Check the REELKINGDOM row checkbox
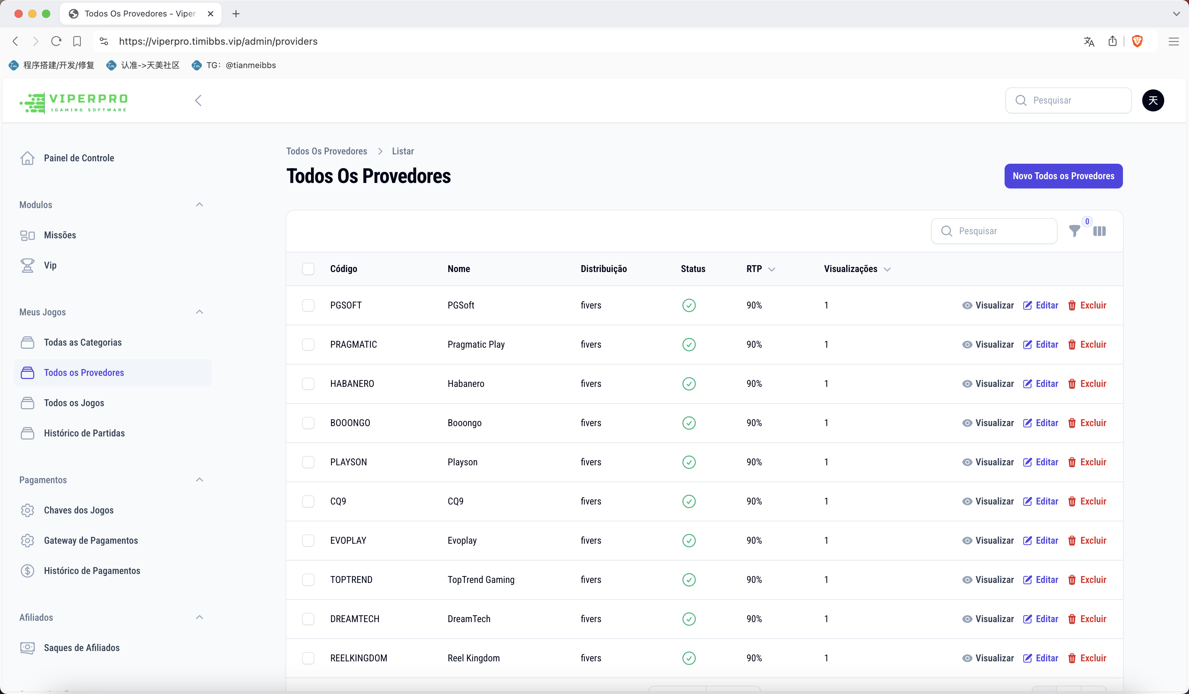The width and height of the screenshot is (1189, 694). (x=308, y=658)
